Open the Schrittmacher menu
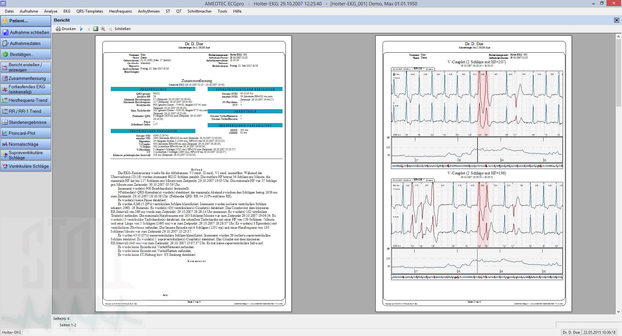 coord(199,11)
